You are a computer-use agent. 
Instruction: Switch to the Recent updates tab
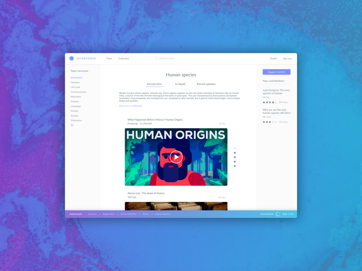coord(206,84)
